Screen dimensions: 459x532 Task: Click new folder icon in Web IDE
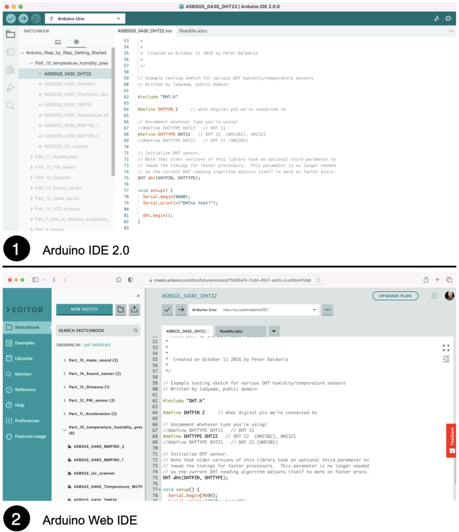coord(120,310)
